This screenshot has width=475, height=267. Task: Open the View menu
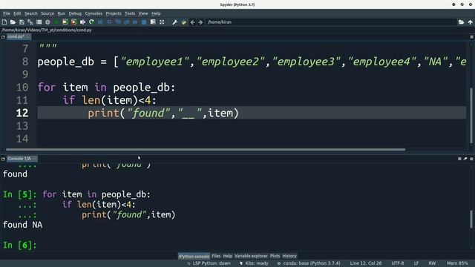[x=143, y=13]
